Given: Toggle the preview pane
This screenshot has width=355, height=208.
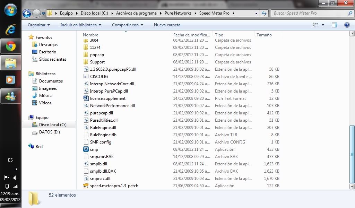Looking at the screenshot, I should 335,25.
